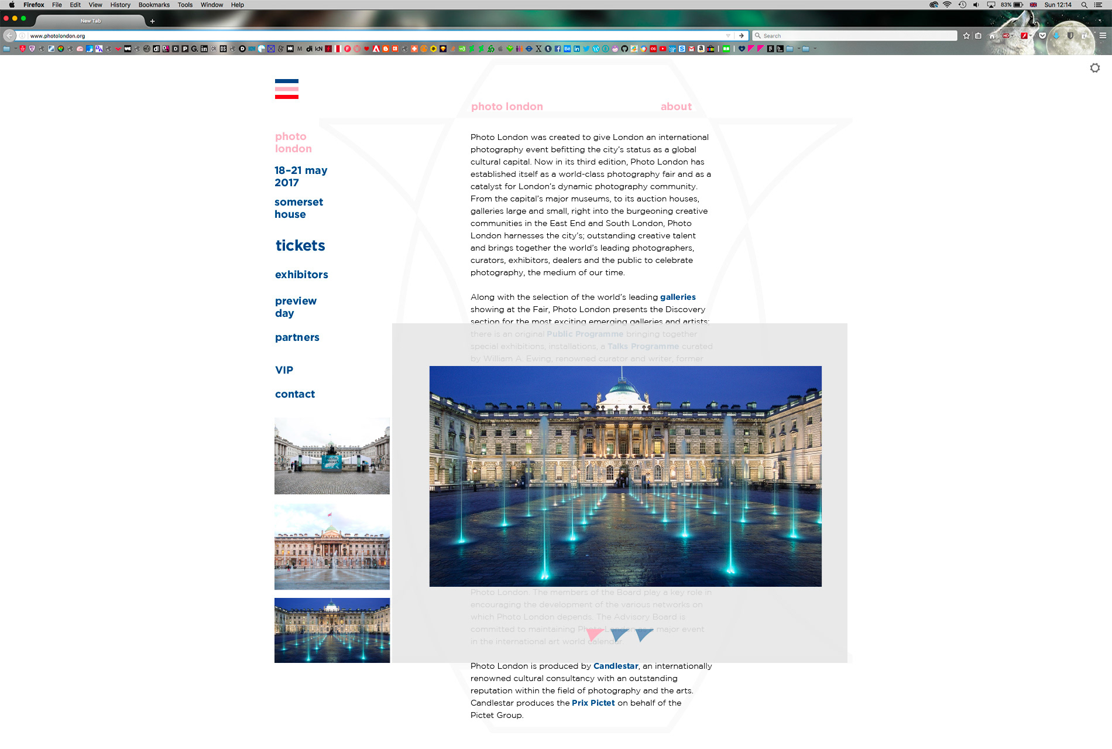The image size is (1112, 749).
Task: Open the Tools menu
Action: (x=185, y=5)
